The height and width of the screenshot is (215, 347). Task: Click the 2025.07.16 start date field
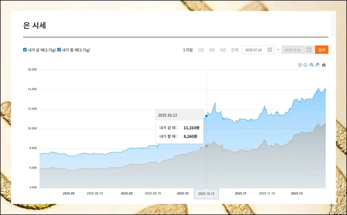(x=254, y=50)
